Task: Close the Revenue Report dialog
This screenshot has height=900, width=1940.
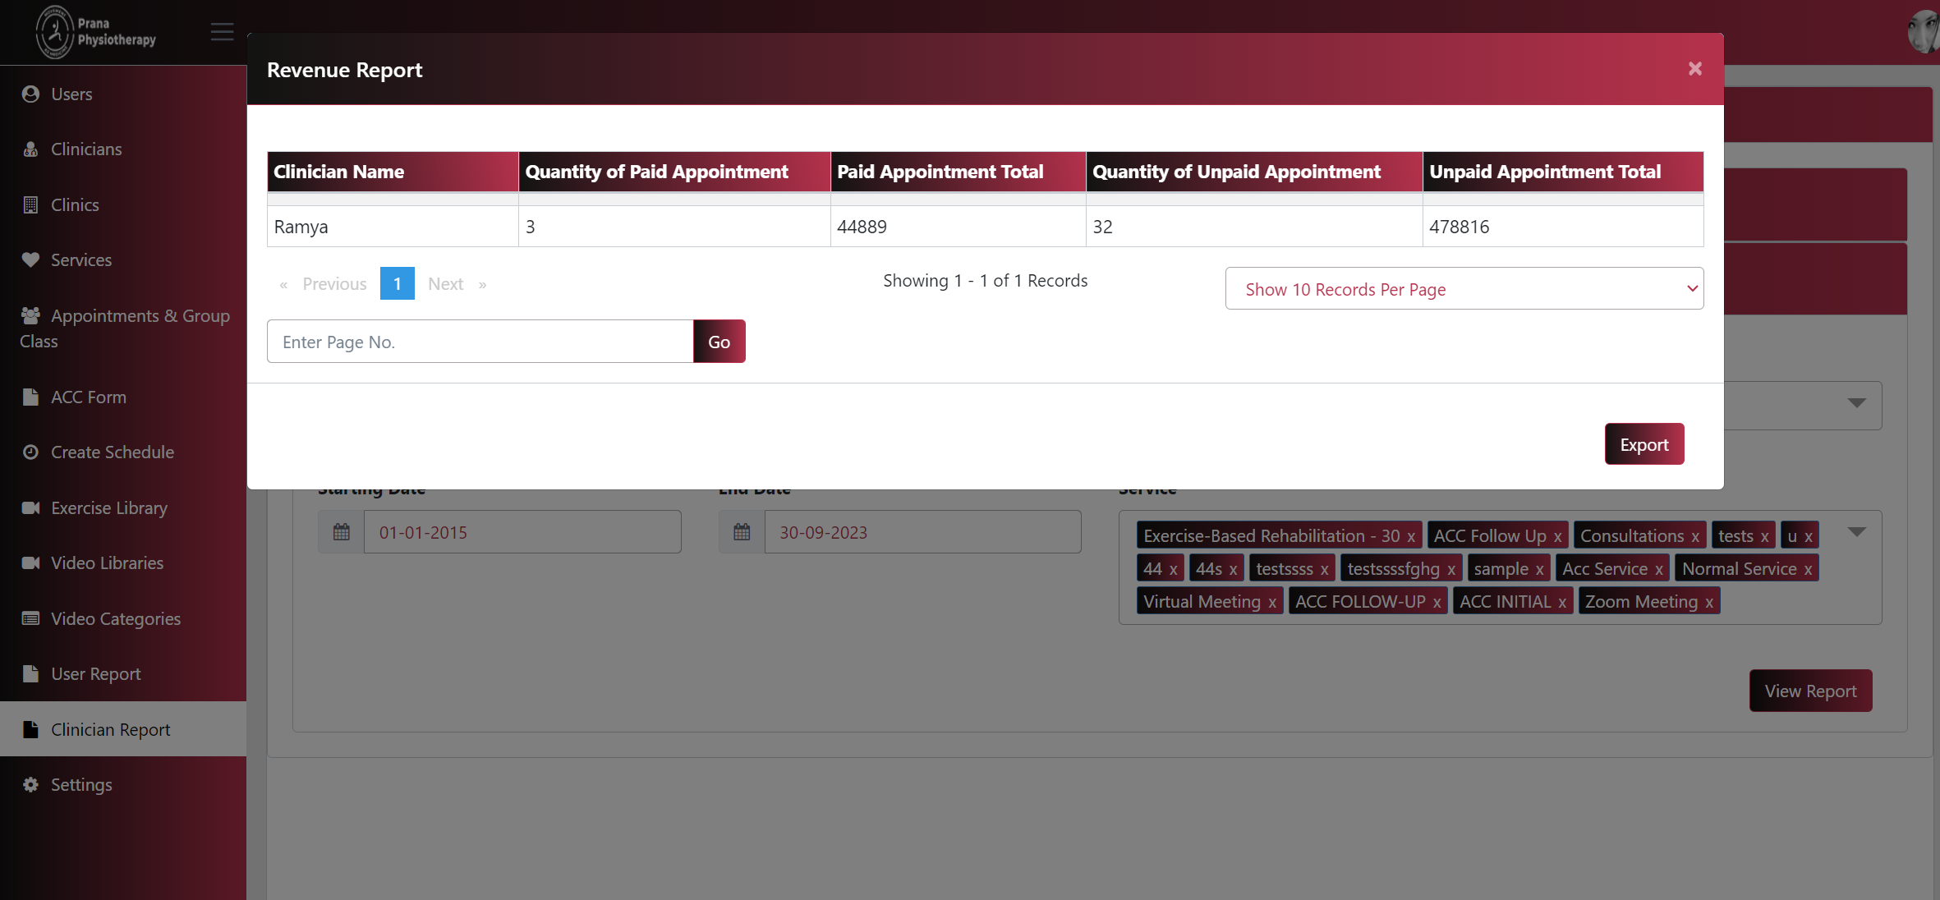Action: (x=1694, y=69)
